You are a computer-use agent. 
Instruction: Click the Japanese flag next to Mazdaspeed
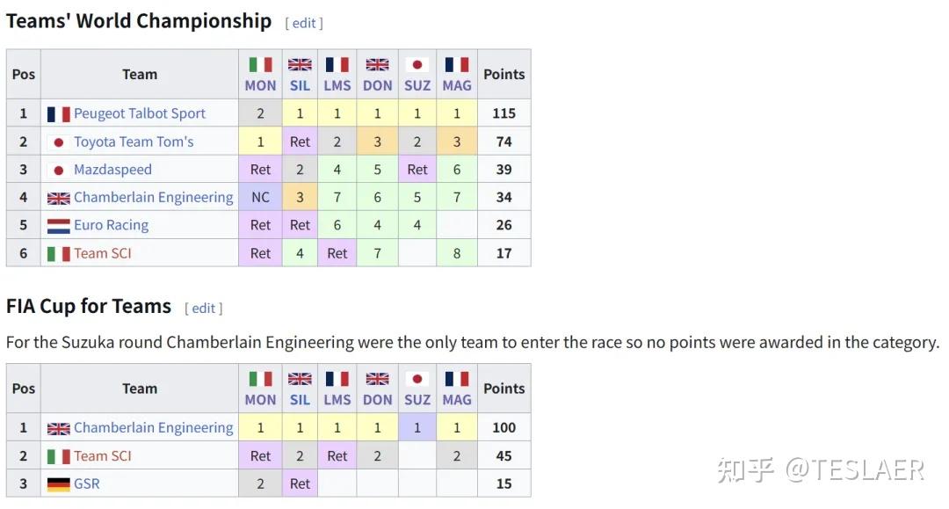click(x=59, y=170)
